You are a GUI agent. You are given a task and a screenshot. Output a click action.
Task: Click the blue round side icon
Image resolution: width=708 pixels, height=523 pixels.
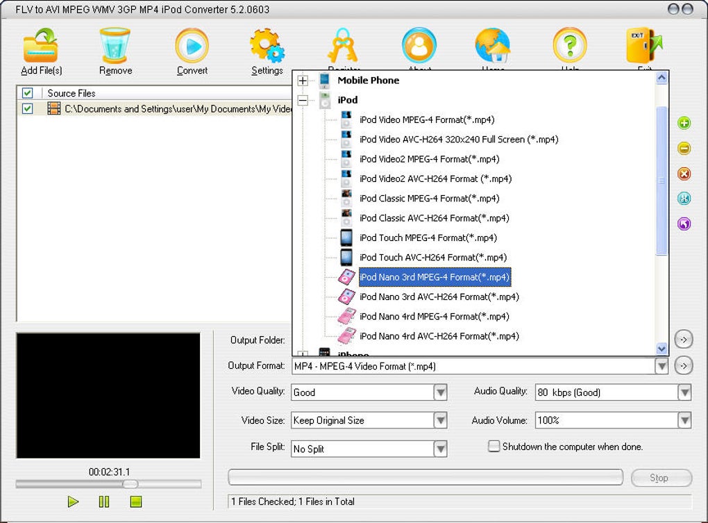coord(684,198)
